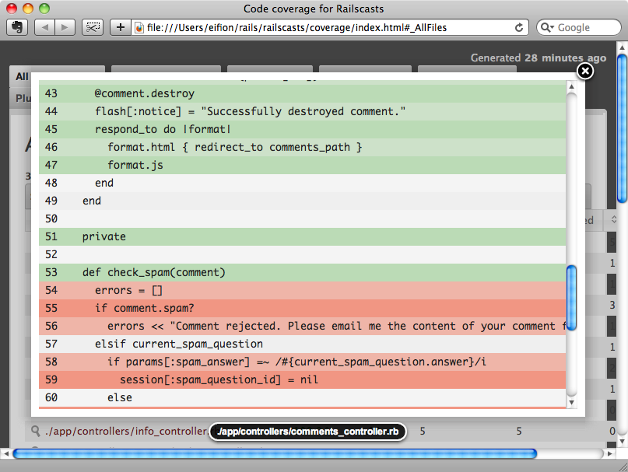The height and width of the screenshot is (472, 628).
Task: Click the Google search field
Action: pos(579,27)
